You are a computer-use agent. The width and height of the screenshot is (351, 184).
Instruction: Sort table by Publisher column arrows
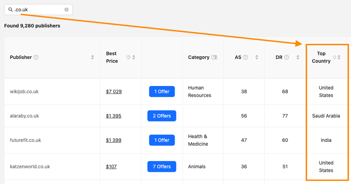[x=93, y=58]
